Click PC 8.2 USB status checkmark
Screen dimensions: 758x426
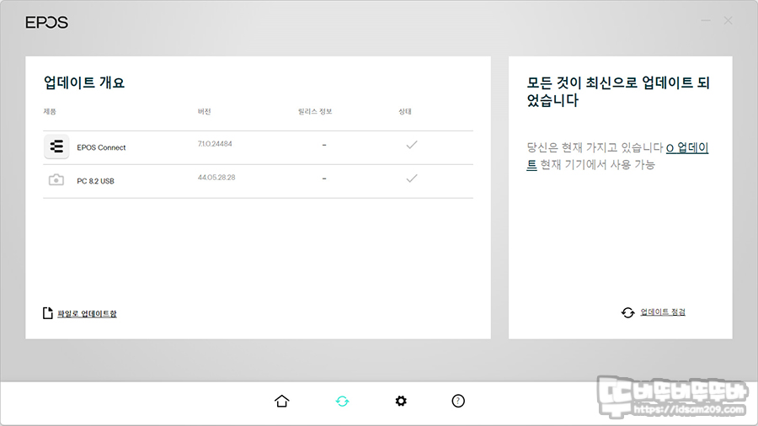(x=412, y=178)
